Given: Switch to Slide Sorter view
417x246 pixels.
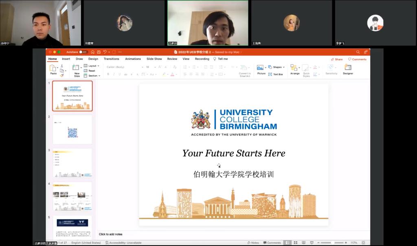Looking at the screenshot, I should point(296,243).
